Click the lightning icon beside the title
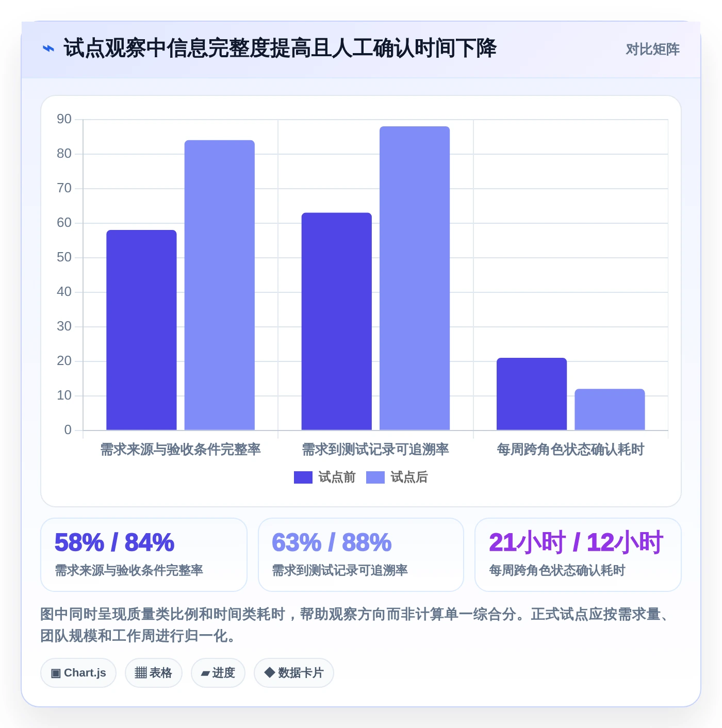Image resolution: width=722 pixels, height=728 pixels. (x=48, y=48)
